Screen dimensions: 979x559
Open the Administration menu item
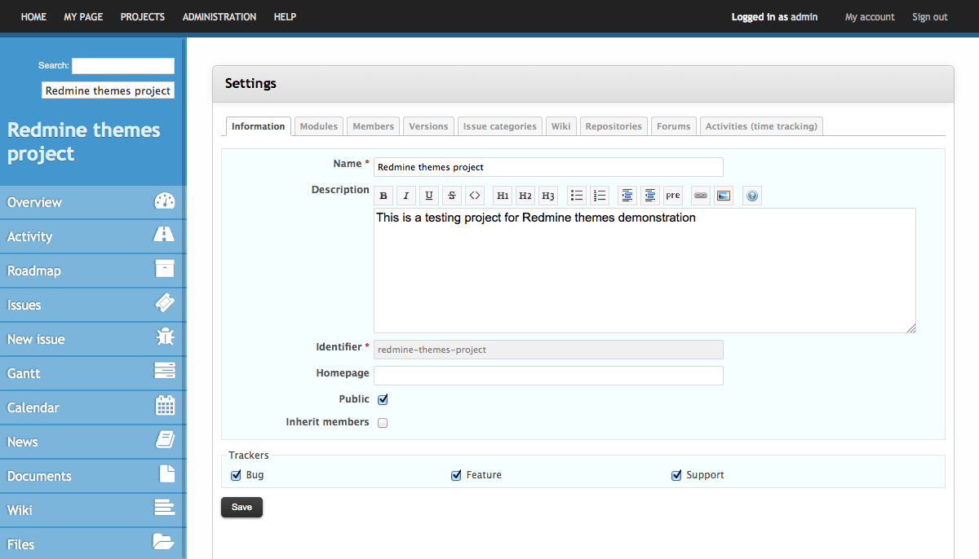click(x=219, y=16)
